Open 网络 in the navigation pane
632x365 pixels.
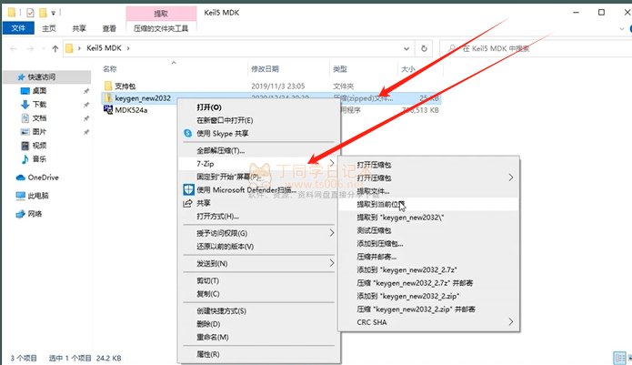pyautogui.click(x=35, y=214)
